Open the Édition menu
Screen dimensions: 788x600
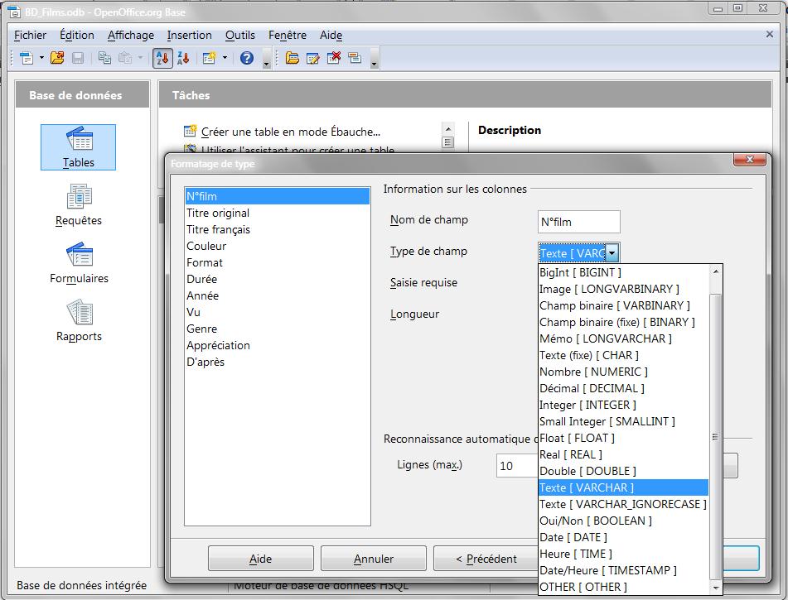(77, 35)
